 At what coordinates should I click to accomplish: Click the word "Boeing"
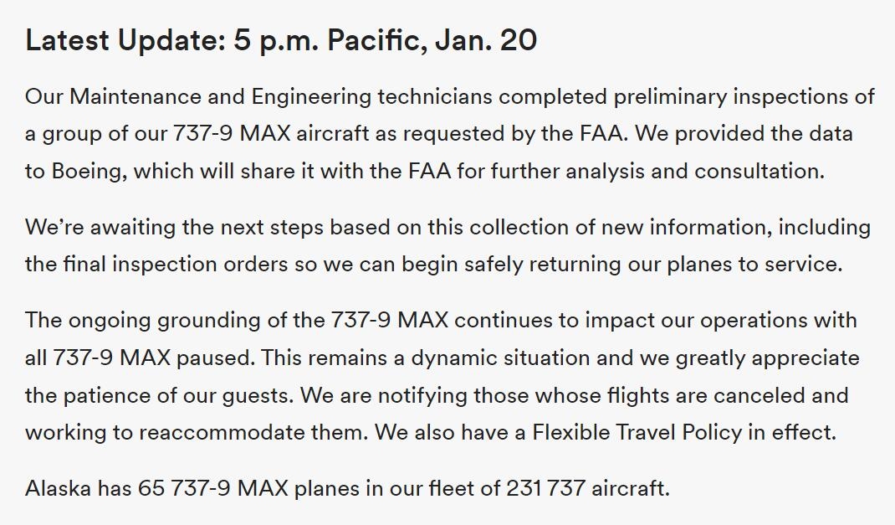coord(89,172)
